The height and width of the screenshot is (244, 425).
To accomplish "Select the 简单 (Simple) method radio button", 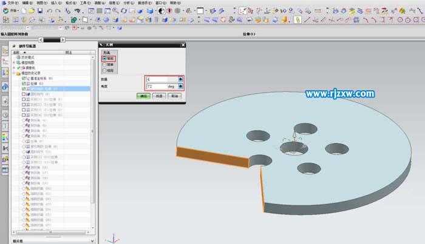I will pyautogui.click(x=103, y=64).
